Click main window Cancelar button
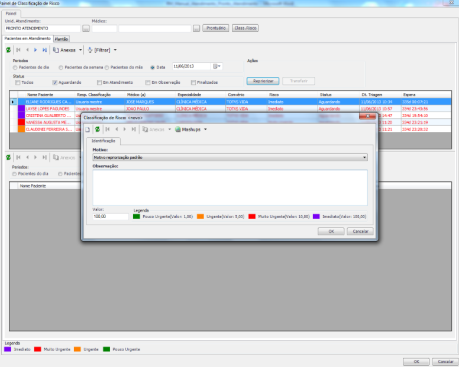 pos(445,362)
